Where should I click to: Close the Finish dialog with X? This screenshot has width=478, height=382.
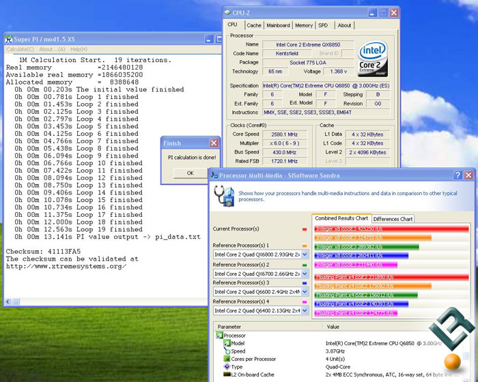tap(214, 143)
